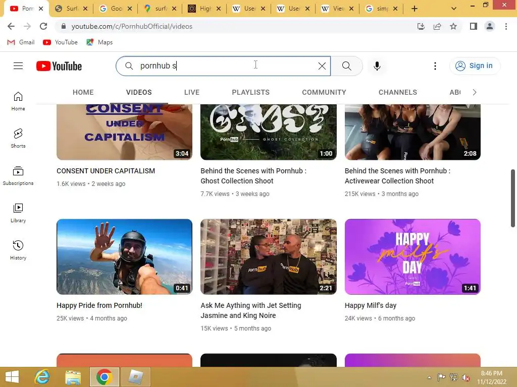The width and height of the screenshot is (517, 387).
Task: Switch to the Surf browser tab
Action: (x=72, y=9)
